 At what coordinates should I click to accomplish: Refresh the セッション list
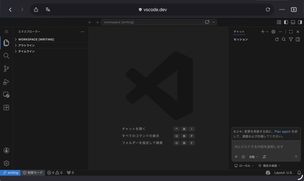(277, 40)
